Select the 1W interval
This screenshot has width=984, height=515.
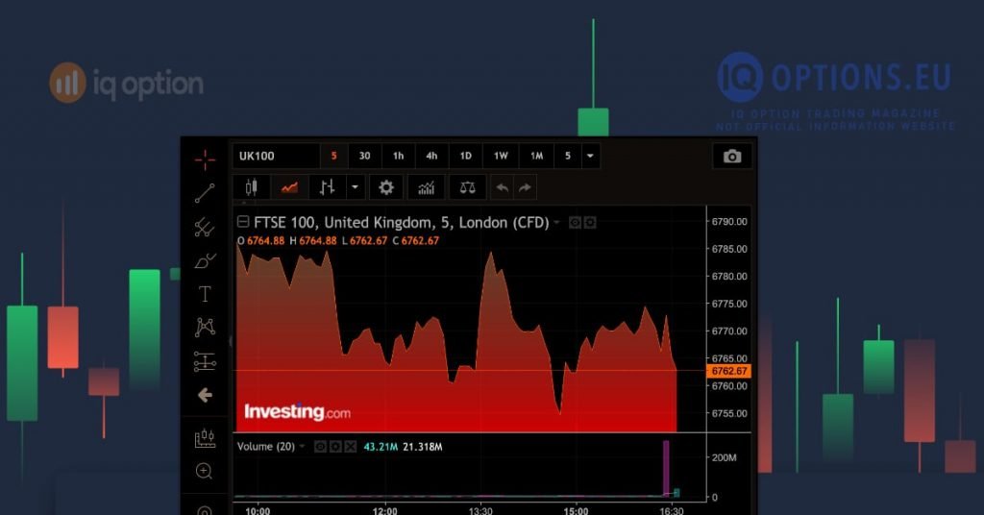coord(501,157)
